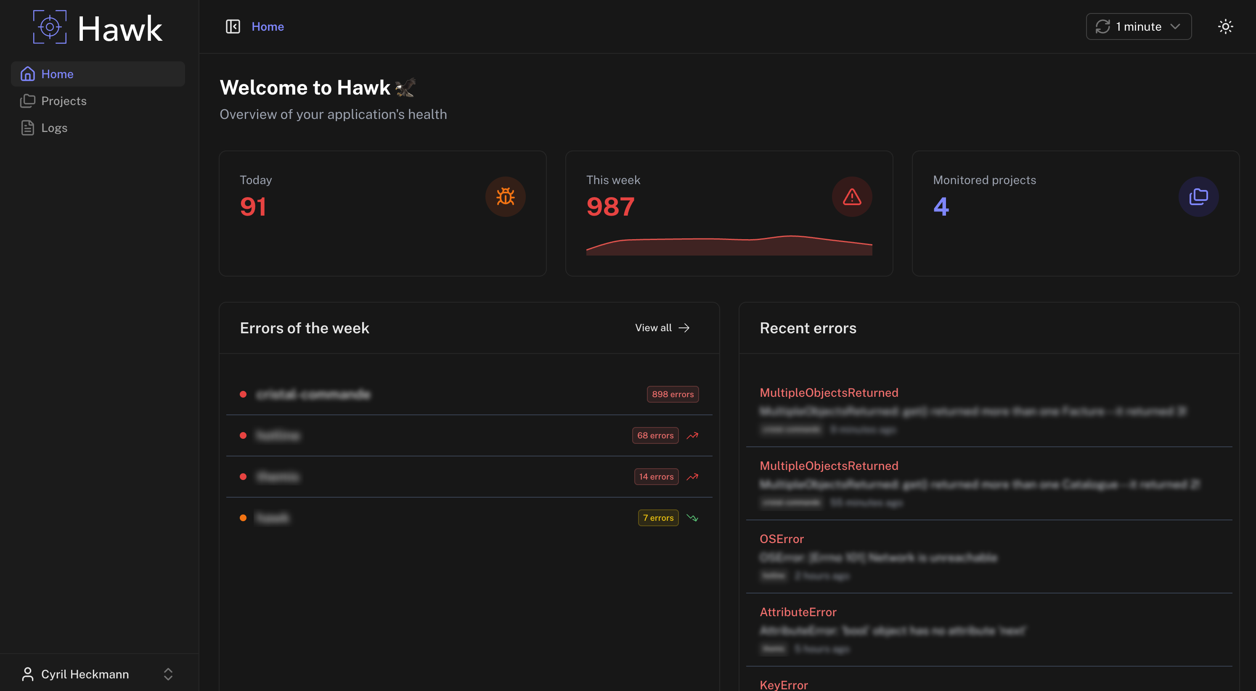The image size is (1256, 691).
Task: Open the OSError recent error entry
Action: point(781,539)
